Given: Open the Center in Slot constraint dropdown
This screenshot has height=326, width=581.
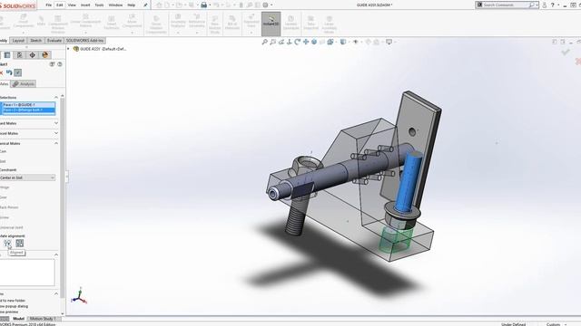Looking at the screenshot, I should 27,177.
